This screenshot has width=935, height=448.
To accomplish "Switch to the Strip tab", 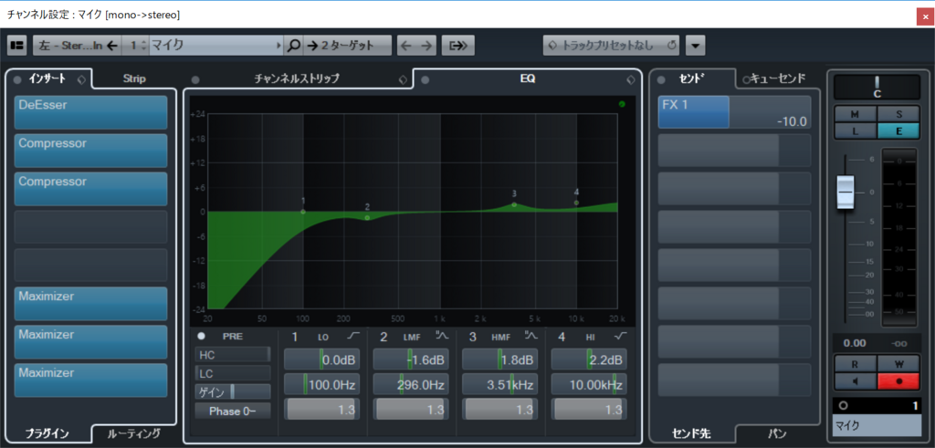I will click(x=134, y=78).
